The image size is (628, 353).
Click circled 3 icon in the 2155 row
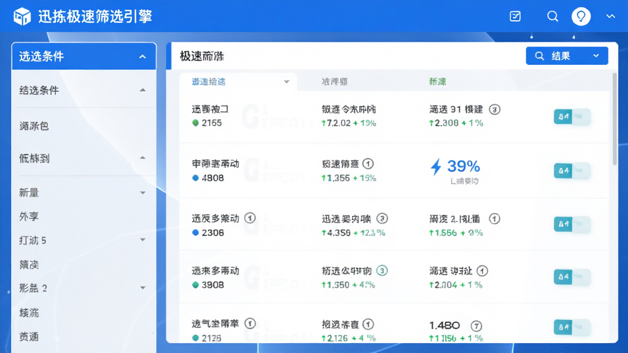coord(495,109)
